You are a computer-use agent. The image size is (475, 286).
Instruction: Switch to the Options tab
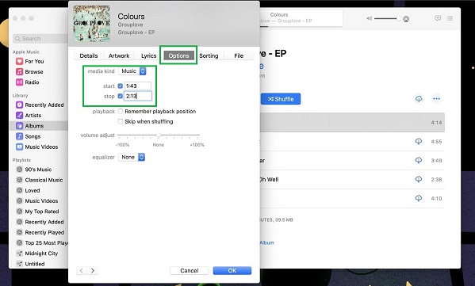click(178, 56)
